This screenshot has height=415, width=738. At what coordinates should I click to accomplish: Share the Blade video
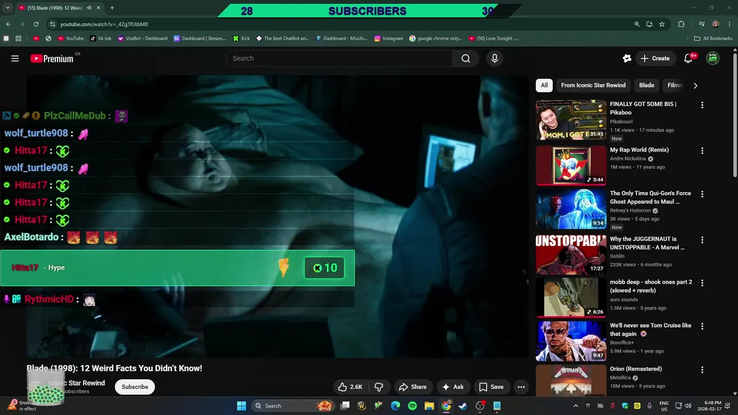click(x=413, y=387)
